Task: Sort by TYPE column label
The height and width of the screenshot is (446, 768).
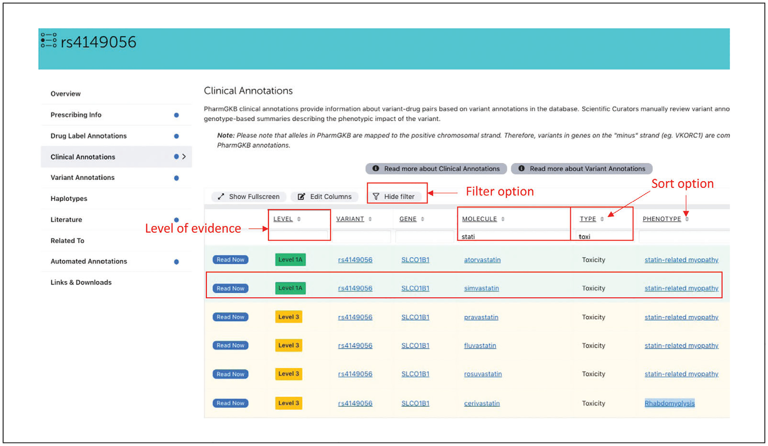Action: (x=588, y=219)
